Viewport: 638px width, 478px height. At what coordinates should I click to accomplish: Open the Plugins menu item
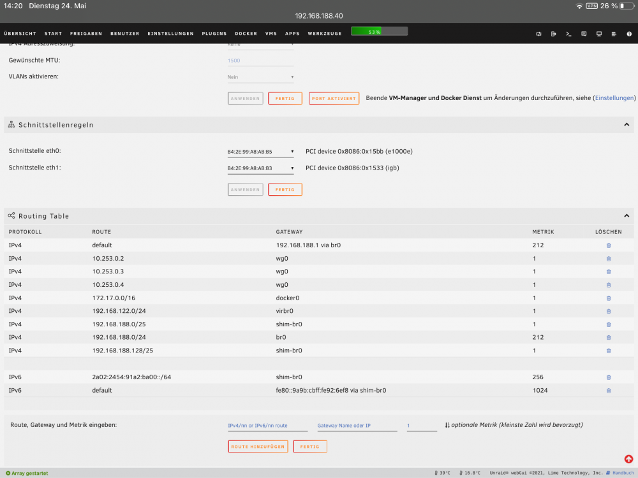(x=214, y=34)
